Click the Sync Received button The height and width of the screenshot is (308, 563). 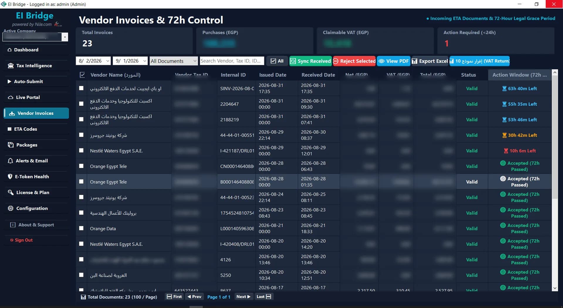coord(310,61)
